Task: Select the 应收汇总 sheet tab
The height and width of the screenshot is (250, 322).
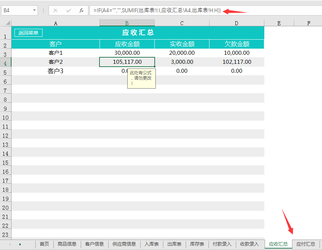Action: [278, 244]
